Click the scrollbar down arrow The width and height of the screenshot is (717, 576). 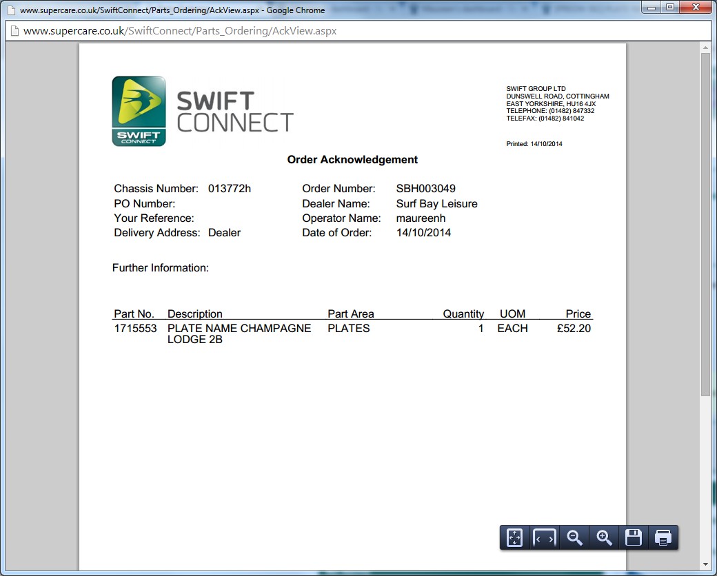[x=705, y=566]
